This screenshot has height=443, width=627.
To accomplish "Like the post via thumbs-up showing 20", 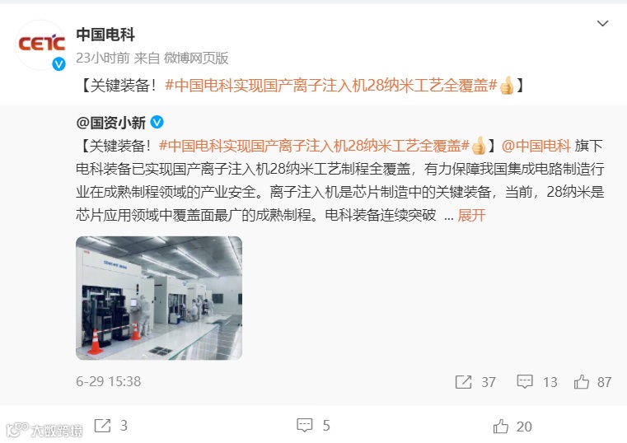I will coord(501,427).
